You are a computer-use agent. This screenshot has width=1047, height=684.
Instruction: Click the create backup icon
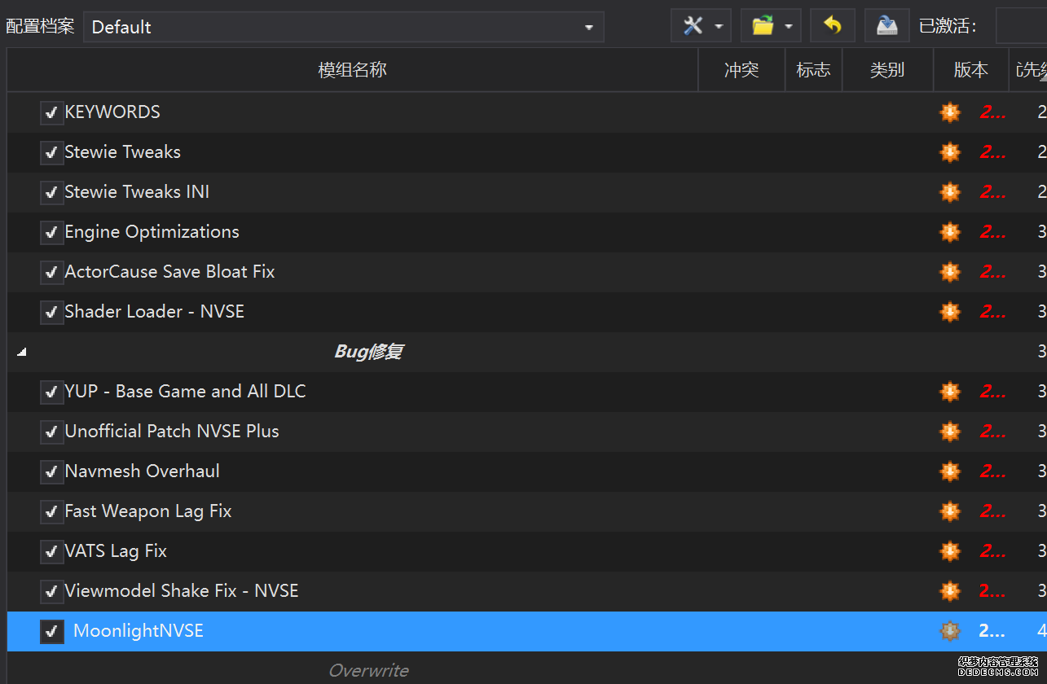(886, 26)
